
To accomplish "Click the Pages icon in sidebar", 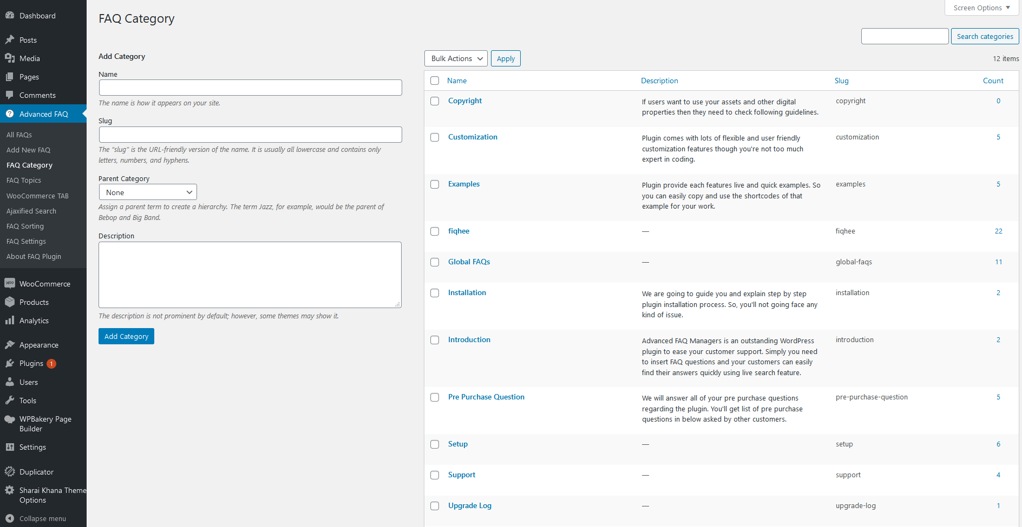I will coord(10,77).
